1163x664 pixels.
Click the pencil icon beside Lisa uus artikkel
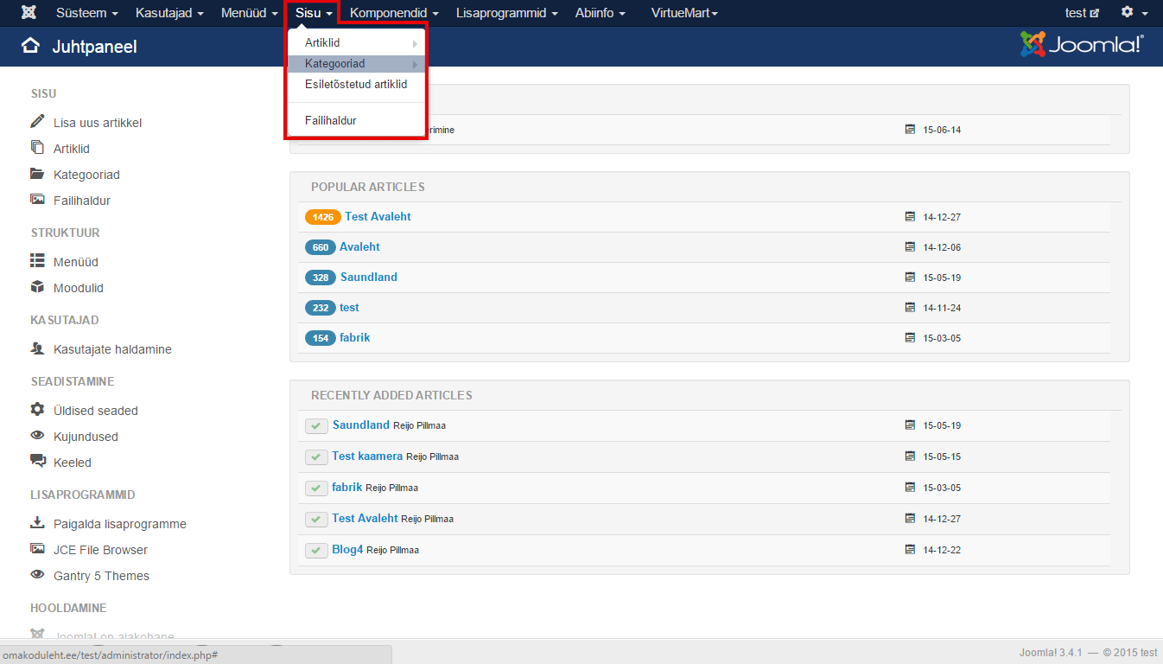[37, 121]
